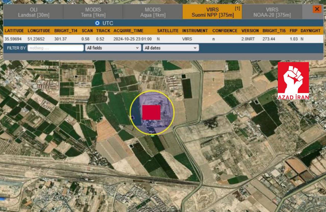The width and height of the screenshot is (326, 212).
Task: Click the SATELLITE column header
Action: [168, 31]
